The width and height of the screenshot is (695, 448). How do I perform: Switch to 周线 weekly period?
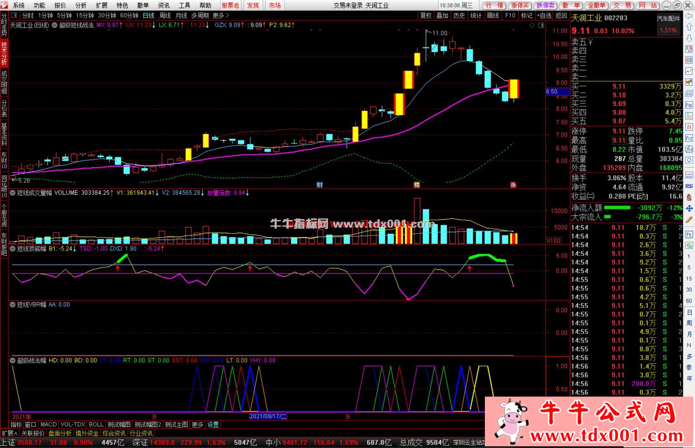pos(165,15)
